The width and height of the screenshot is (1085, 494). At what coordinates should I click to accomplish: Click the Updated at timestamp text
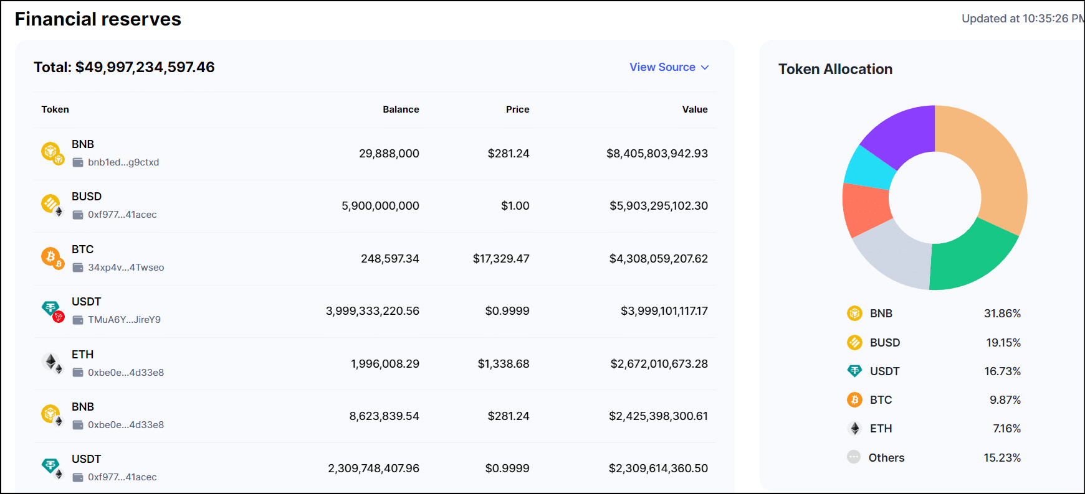1023,19
